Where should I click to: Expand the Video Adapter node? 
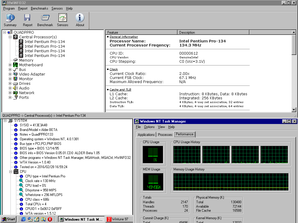pyautogui.click(x=10, y=74)
